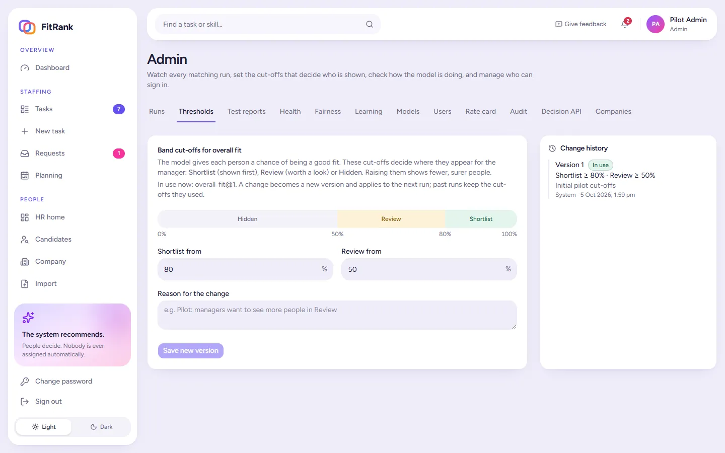This screenshot has height=453, width=725.
Task: Click the Company building icon
Action: coord(25,262)
